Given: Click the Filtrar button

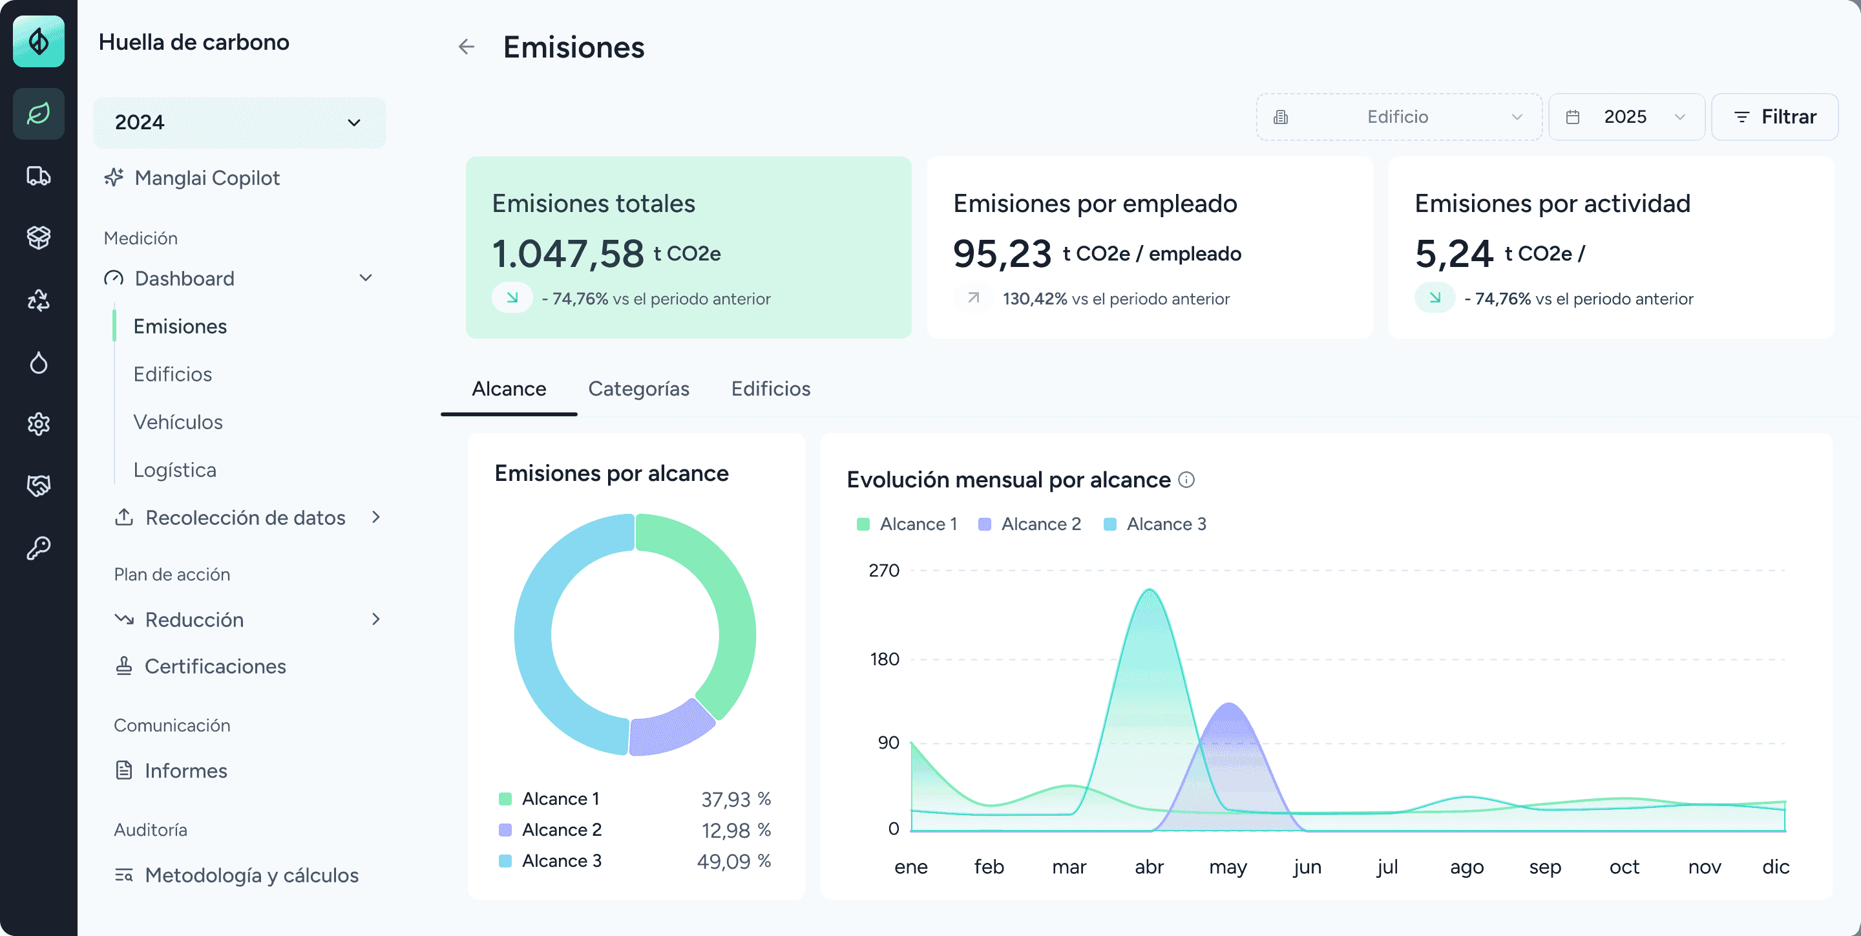Looking at the screenshot, I should click(x=1774, y=117).
